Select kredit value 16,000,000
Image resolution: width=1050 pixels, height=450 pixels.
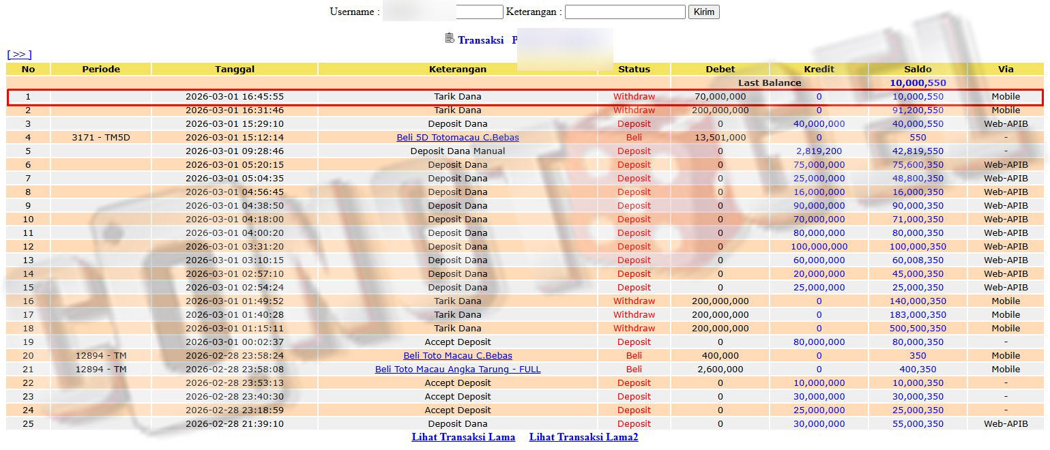(819, 192)
